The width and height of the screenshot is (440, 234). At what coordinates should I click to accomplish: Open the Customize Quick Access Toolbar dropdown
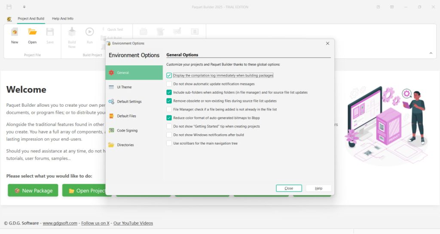pyautogui.click(x=24, y=7)
